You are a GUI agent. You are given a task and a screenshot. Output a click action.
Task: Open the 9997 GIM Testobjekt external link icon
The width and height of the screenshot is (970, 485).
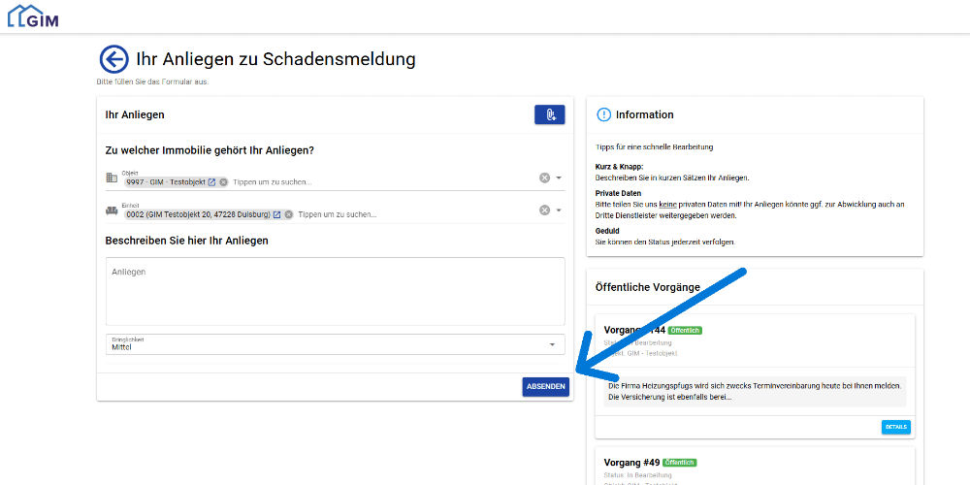coord(211,181)
